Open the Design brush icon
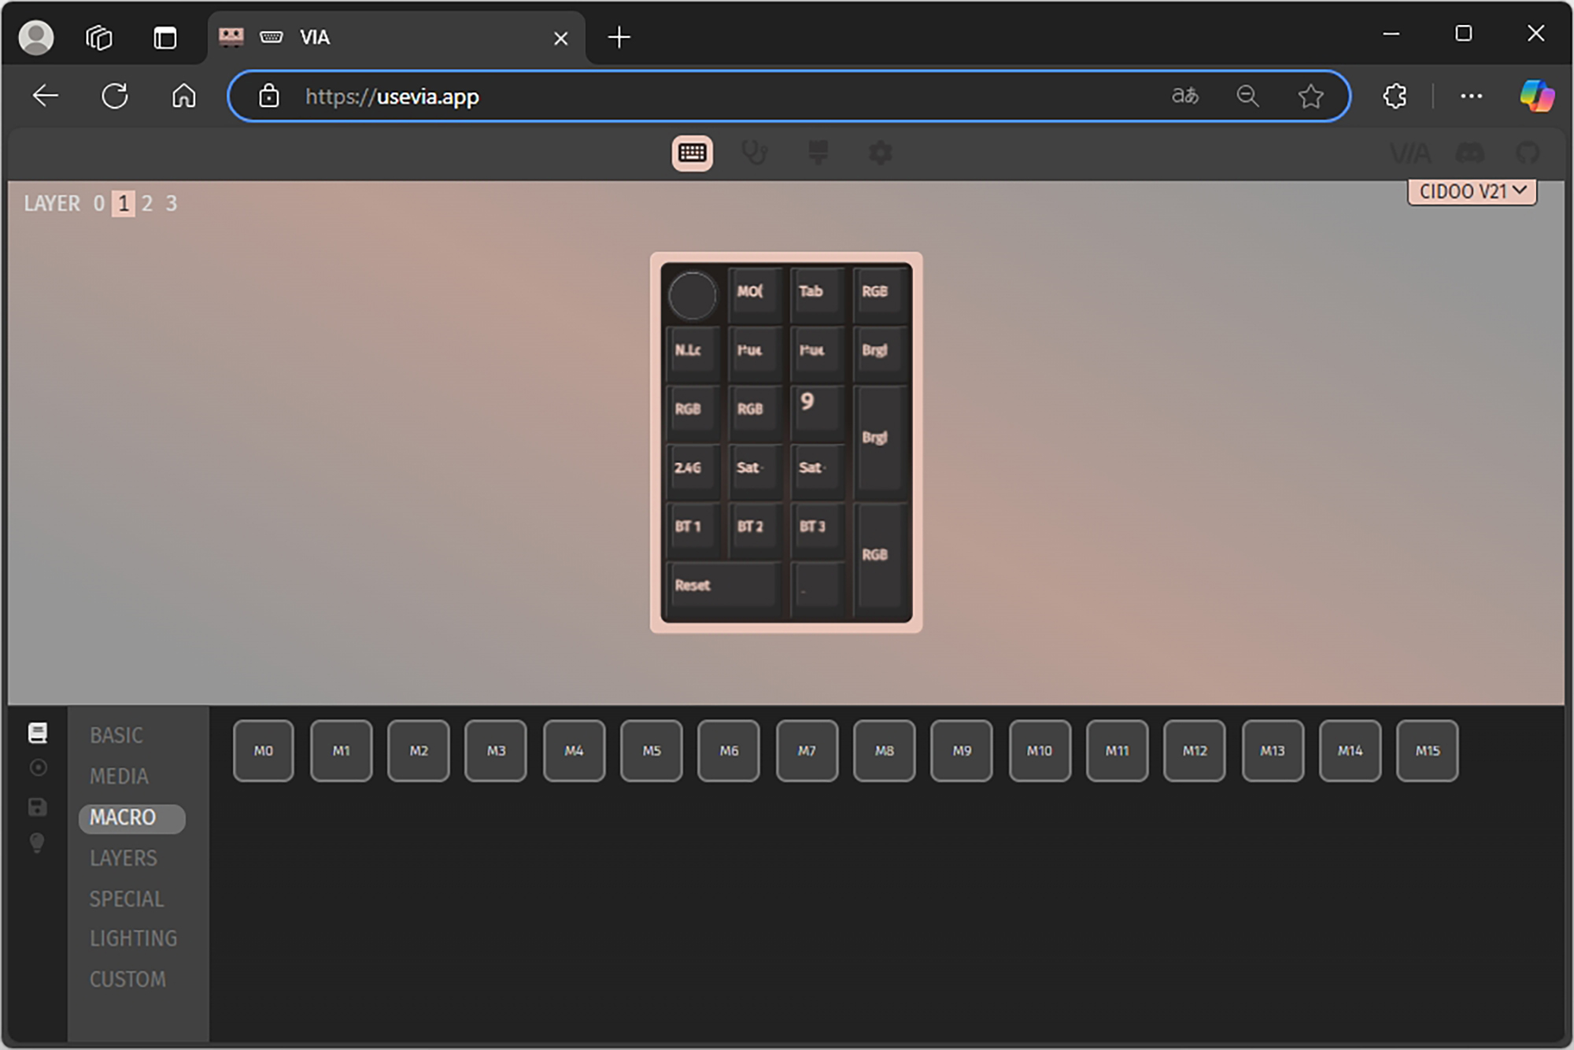The image size is (1574, 1050). (818, 153)
